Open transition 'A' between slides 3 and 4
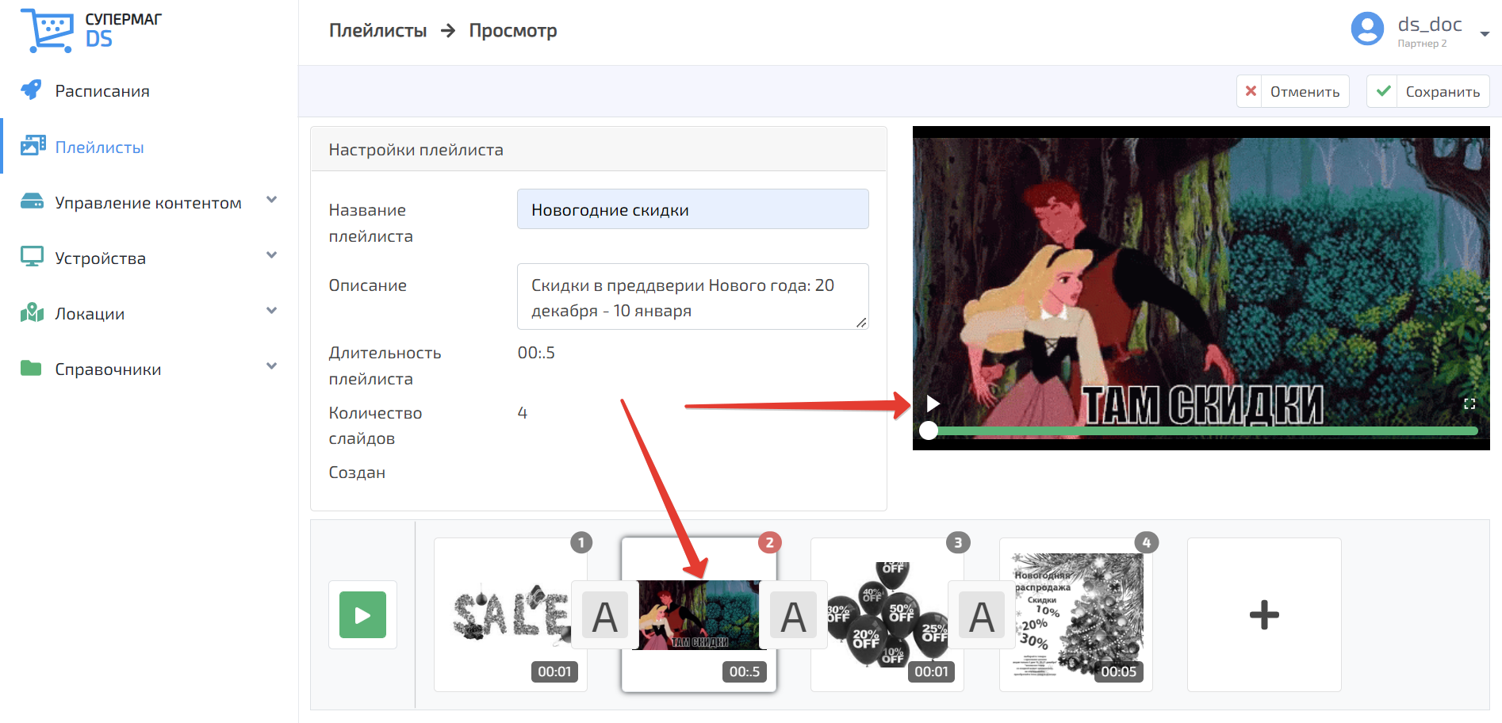 982,616
